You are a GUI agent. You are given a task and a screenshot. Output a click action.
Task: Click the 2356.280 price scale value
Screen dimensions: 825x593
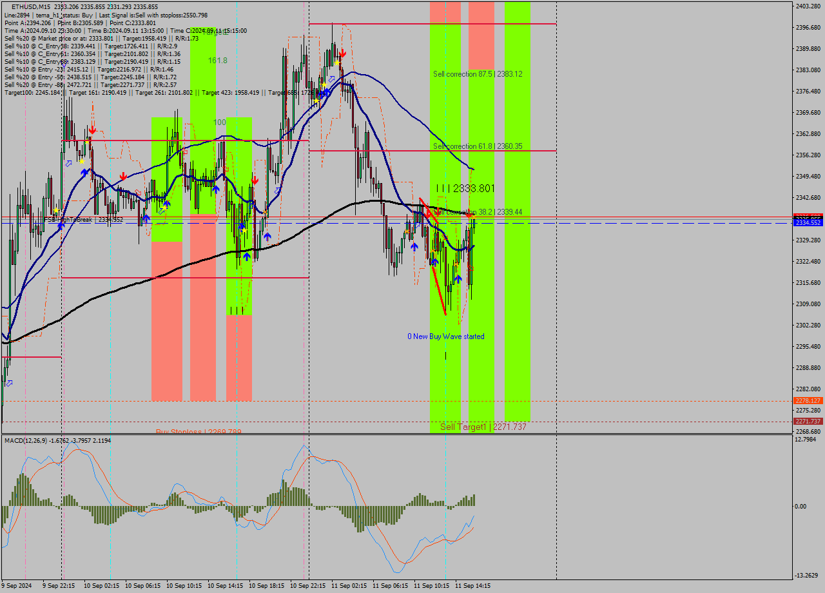pos(808,155)
